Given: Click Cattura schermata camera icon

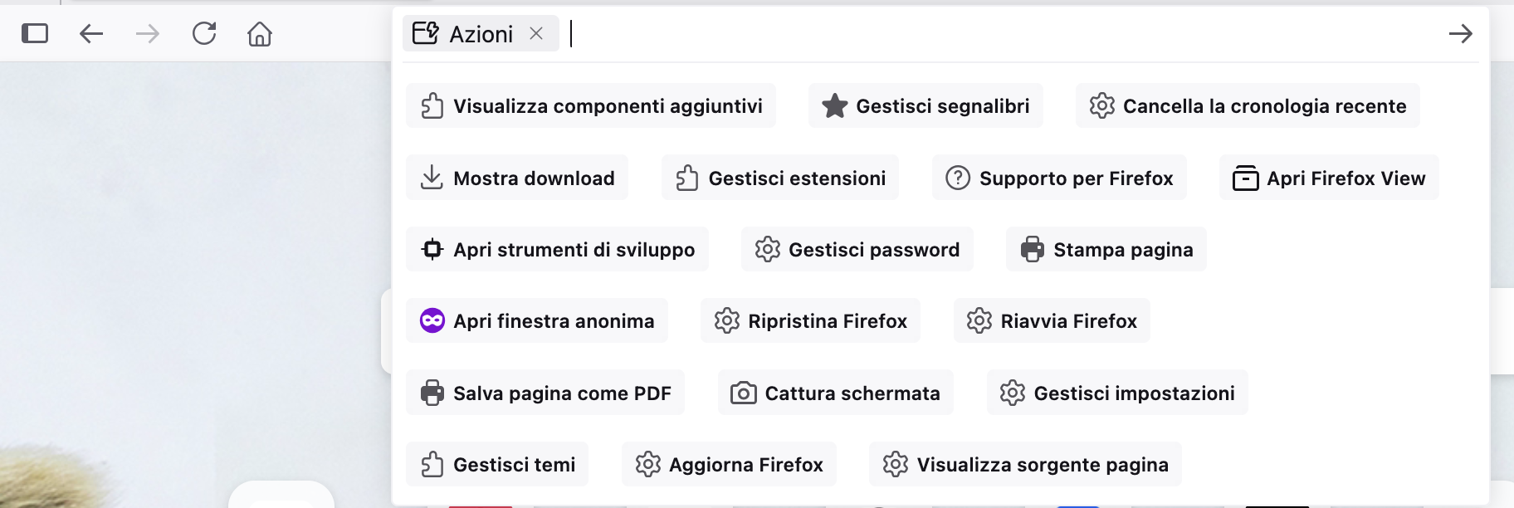Looking at the screenshot, I should pyautogui.click(x=743, y=393).
